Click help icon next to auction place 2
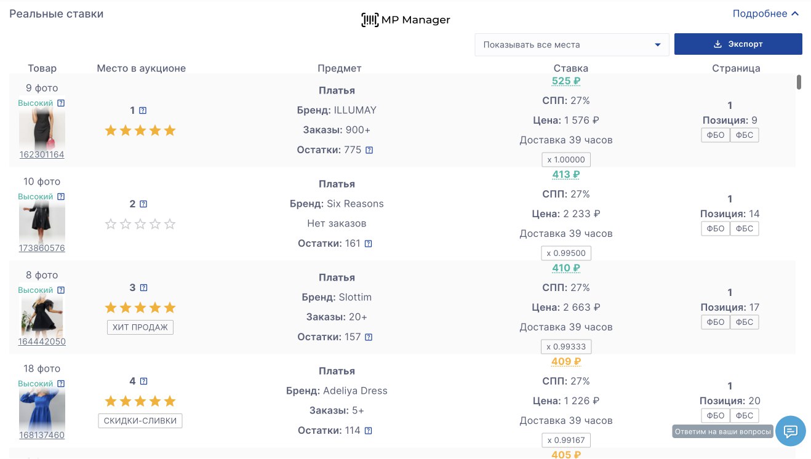 click(143, 204)
